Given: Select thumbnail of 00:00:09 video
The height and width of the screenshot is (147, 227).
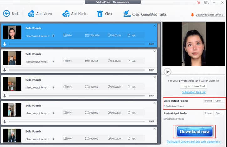Looking at the screenshot, I should click(x=12, y=135).
